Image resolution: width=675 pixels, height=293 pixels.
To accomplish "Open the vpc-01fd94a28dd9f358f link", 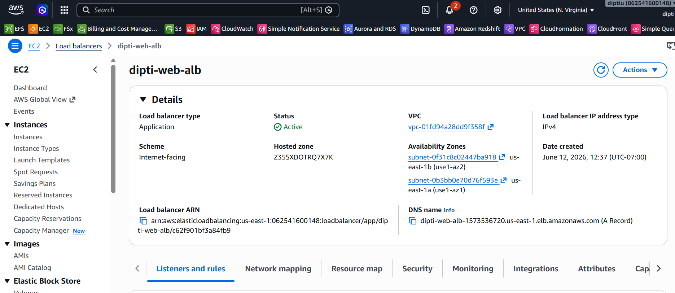I will (447, 127).
